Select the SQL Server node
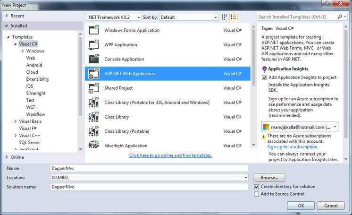Image resolution: width=352 pixels, height=215 pixels. click(29, 142)
